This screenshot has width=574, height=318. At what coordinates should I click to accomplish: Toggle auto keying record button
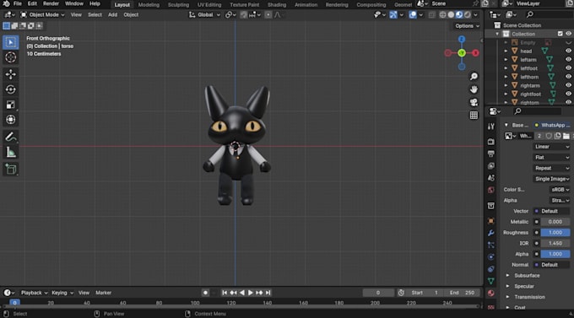pyautogui.click(x=205, y=293)
